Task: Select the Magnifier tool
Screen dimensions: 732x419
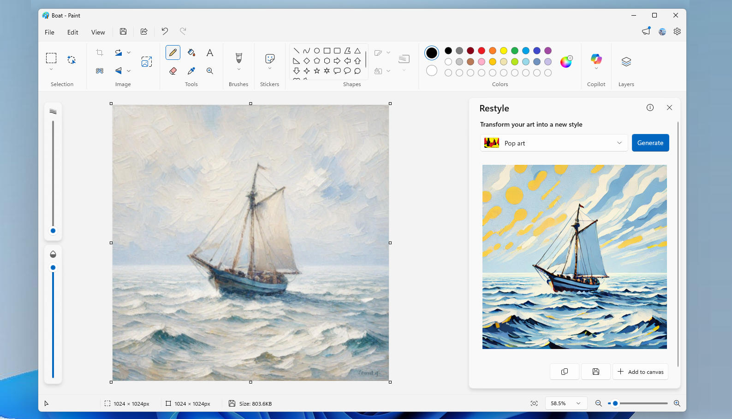Action: point(210,71)
